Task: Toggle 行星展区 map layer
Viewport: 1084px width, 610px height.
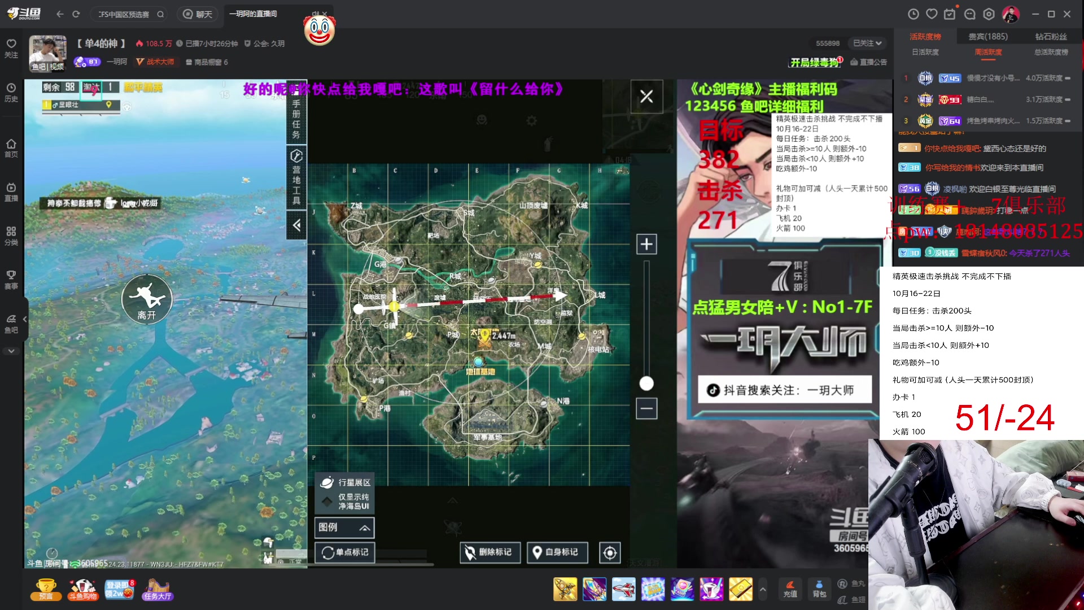Action: tap(345, 482)
